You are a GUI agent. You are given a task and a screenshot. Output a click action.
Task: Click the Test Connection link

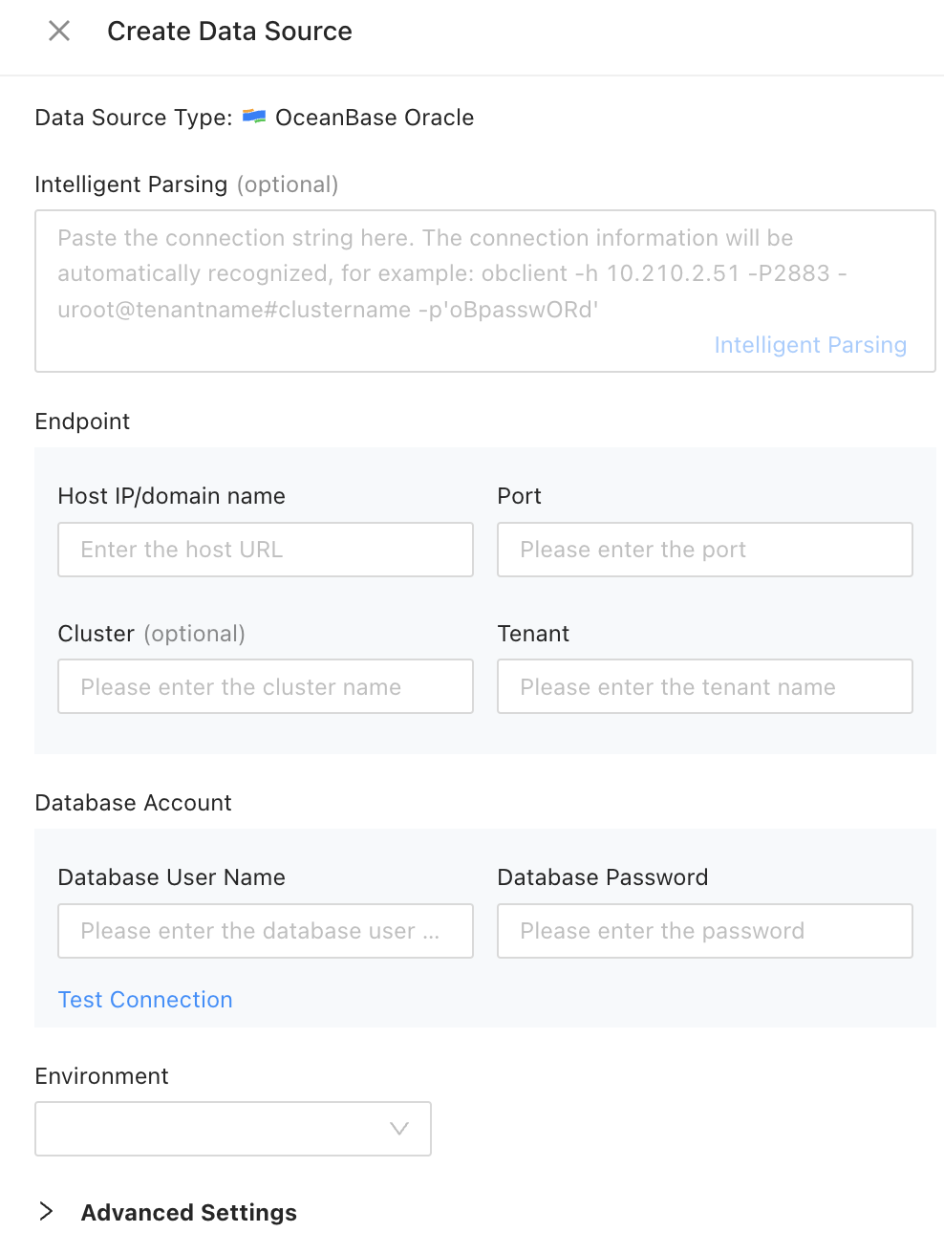[144, 999]
